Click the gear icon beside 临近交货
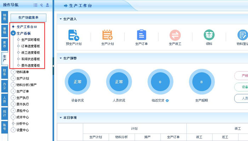This screenshot has height=141, width=248. point(167,100)
